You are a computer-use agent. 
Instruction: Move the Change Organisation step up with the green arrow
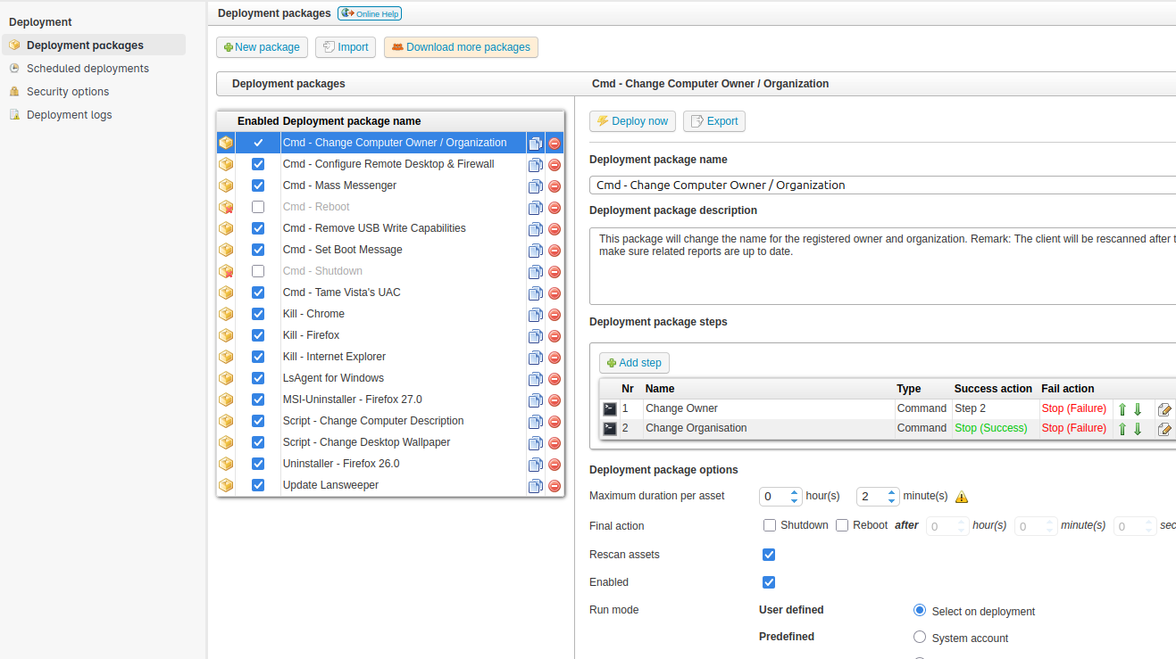tap(1122, 429)
